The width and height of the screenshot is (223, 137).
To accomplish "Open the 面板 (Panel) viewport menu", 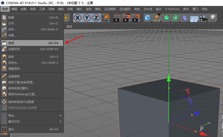I will (x=69, y=27).
